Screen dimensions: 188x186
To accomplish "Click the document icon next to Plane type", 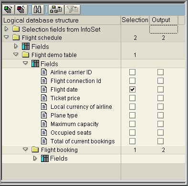I will tap(44, 115).
